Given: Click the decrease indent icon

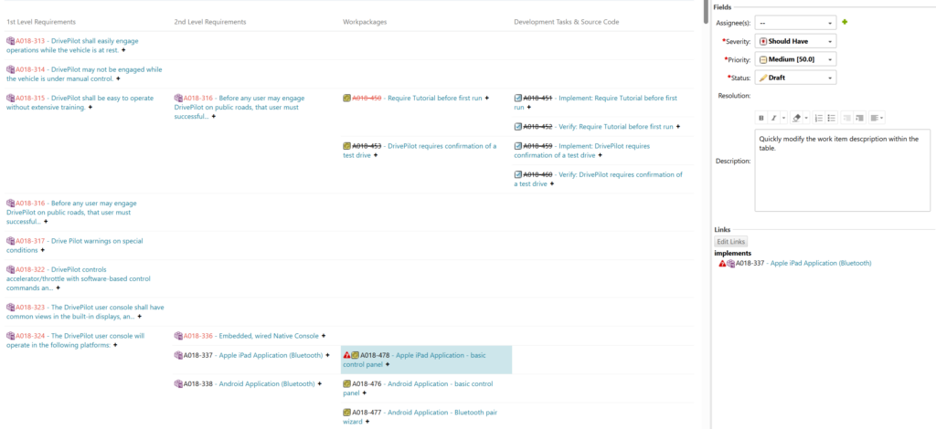Looking at the screenshot, I should (846, 118).
